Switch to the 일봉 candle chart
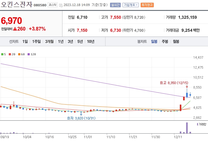This screenshot has width=208, height=143. (154, 41)
